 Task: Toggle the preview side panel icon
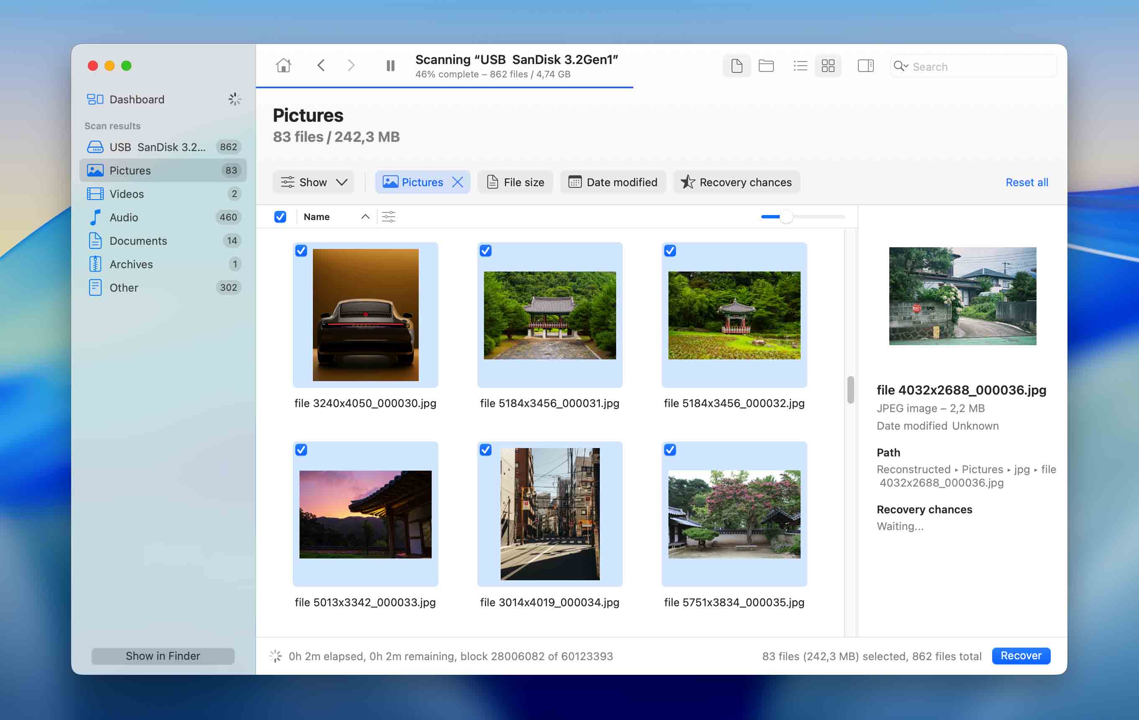(x=865, y=66)
